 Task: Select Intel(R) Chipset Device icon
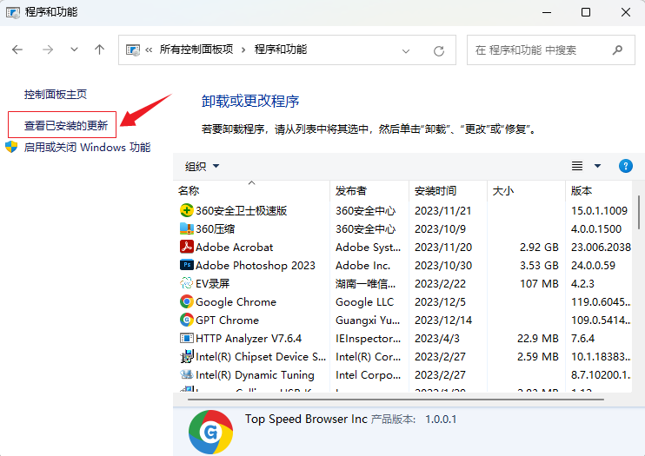pyautogui.click(x=186, y=356)
